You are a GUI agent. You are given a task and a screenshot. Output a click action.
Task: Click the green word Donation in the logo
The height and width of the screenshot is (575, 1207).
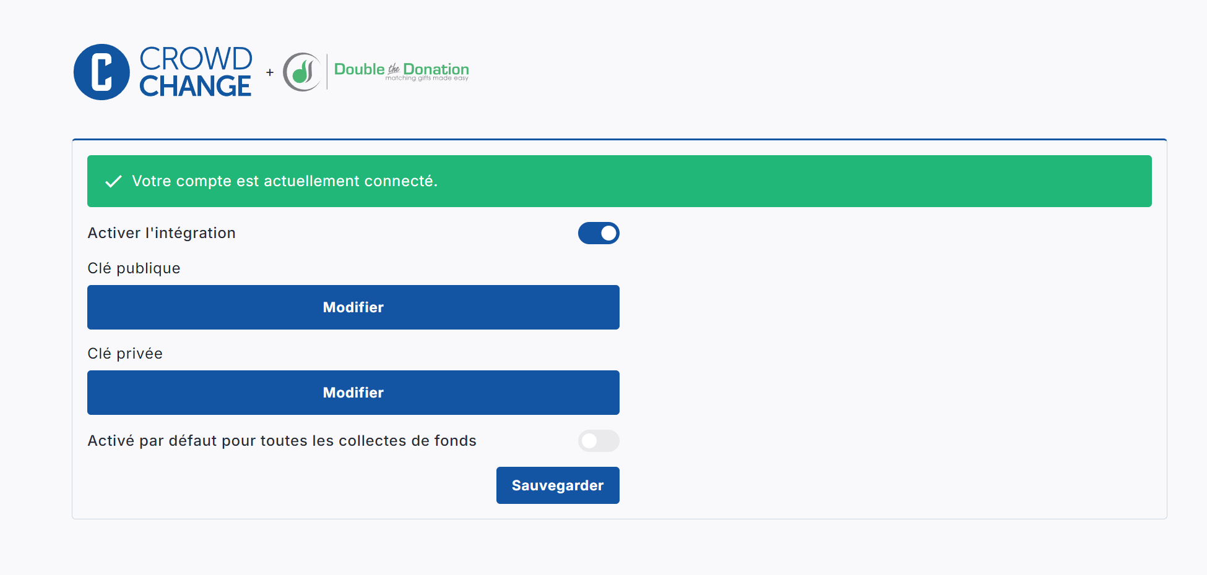436,69
